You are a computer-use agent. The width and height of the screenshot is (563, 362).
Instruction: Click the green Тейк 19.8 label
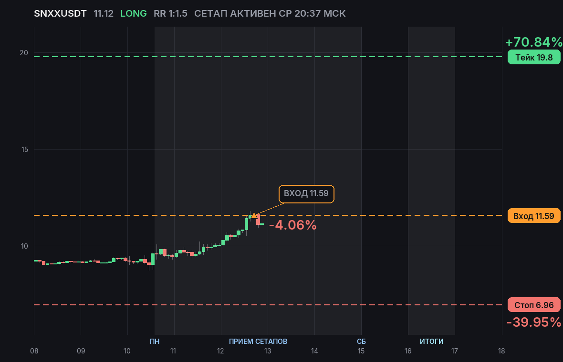pyautogui.click(x=534, y=57)
